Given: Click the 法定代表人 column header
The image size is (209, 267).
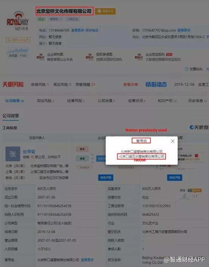Looking at the screenshot, I should [37, 138].
